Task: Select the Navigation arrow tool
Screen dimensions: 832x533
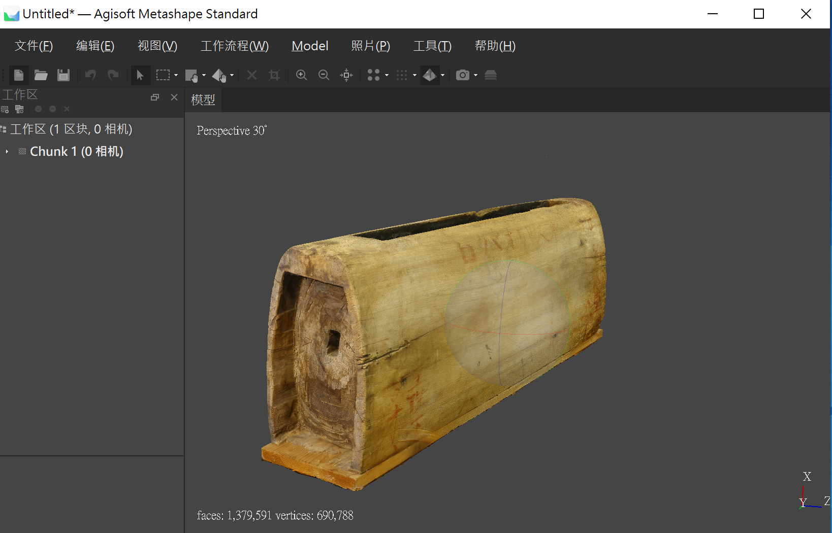Action: coord(140,75)
